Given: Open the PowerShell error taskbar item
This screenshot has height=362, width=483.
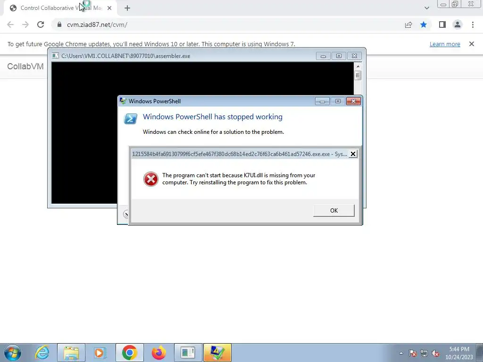Looking at the screenshot, I should pos(217,353).
